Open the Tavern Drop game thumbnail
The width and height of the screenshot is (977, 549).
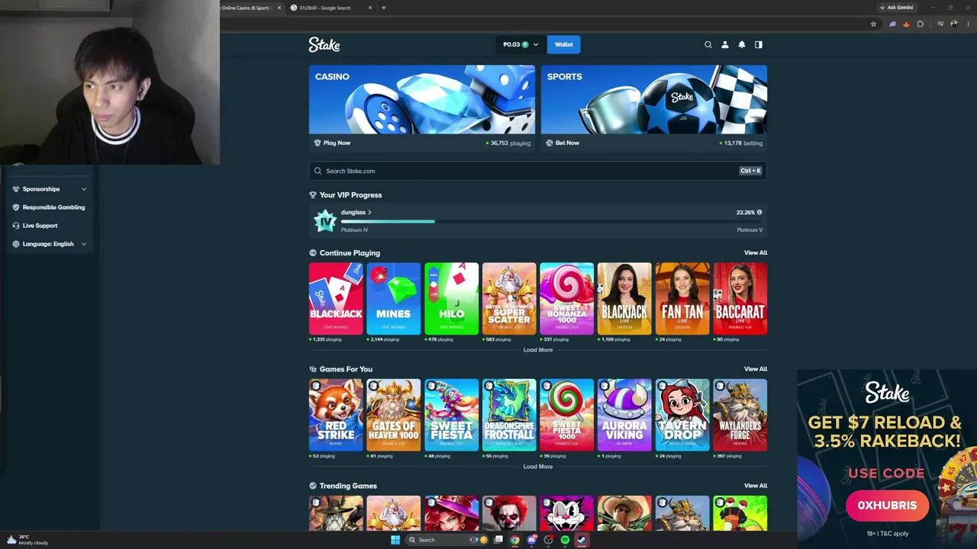[682, 416]
